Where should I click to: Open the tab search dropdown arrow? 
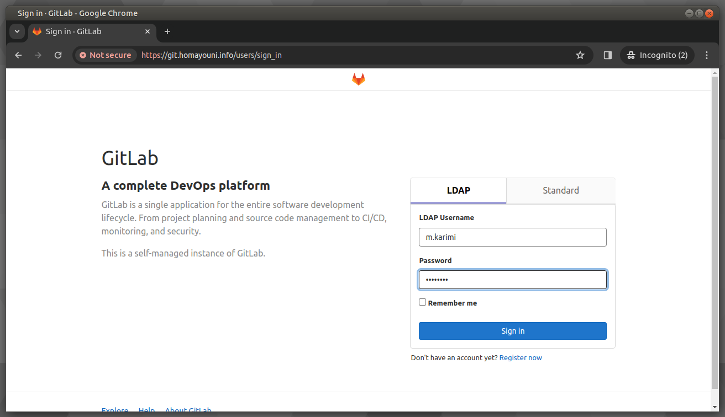17,31
